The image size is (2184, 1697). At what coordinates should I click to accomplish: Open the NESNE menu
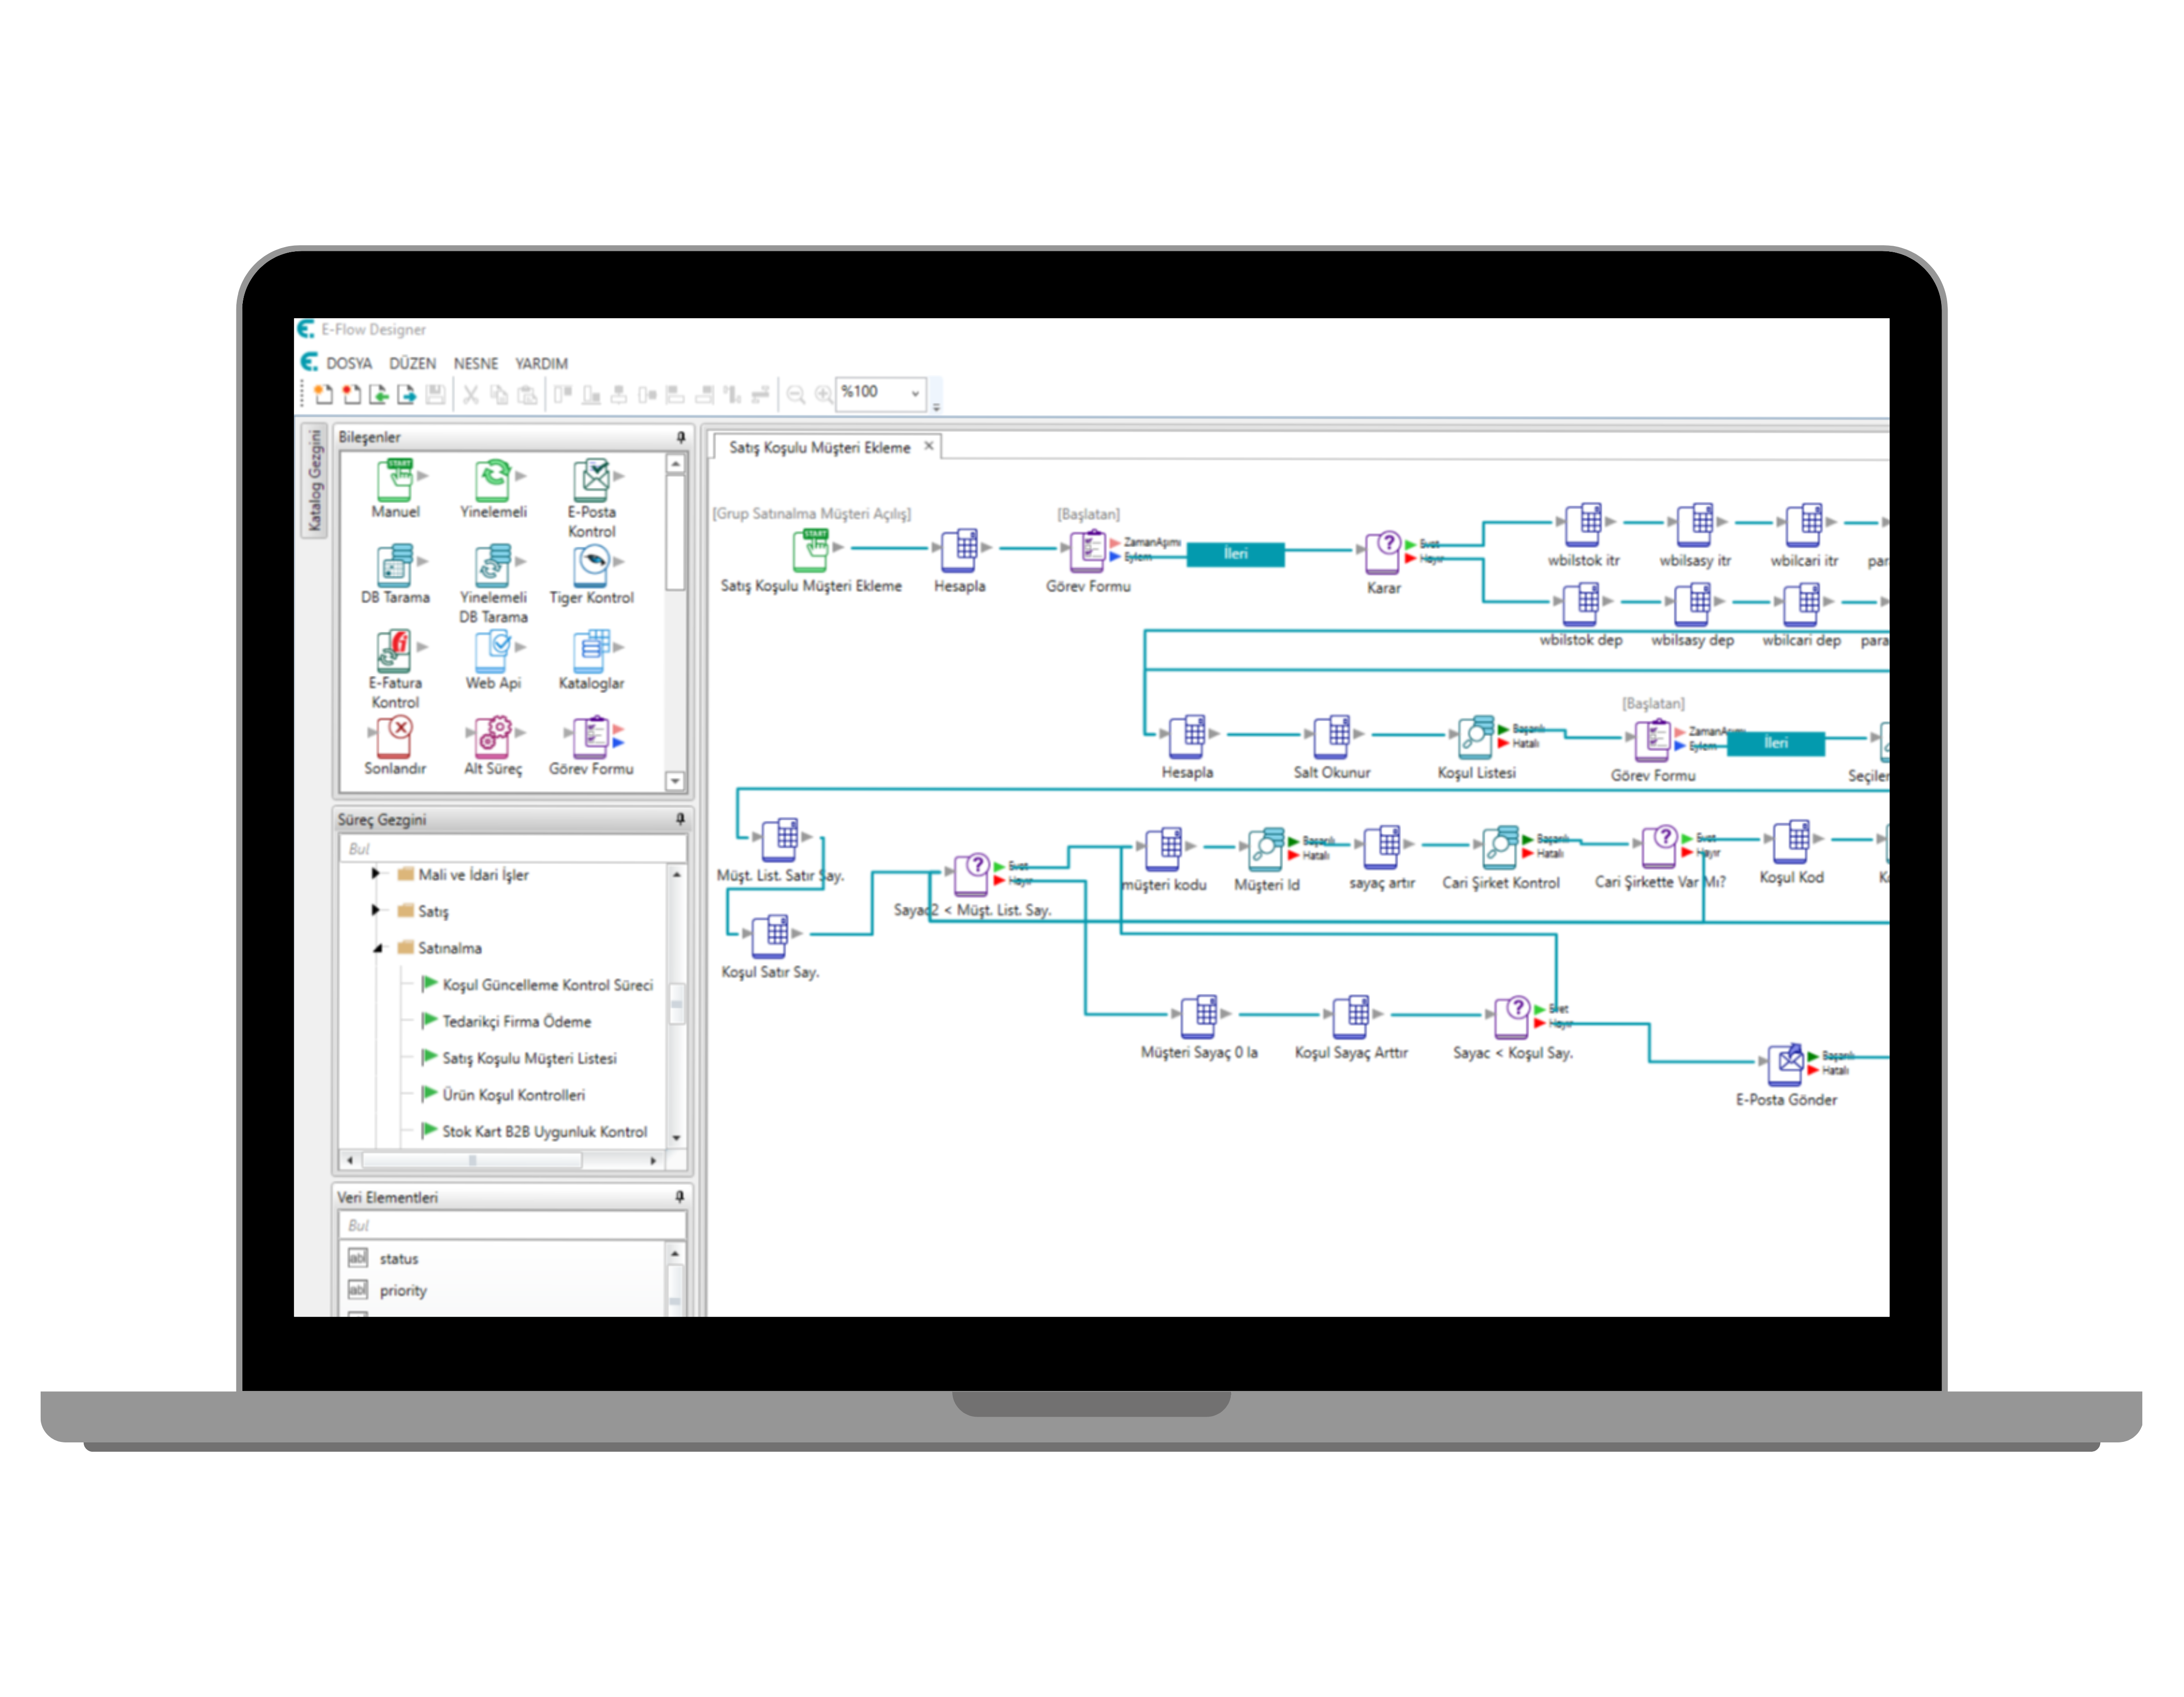[475, 364]
